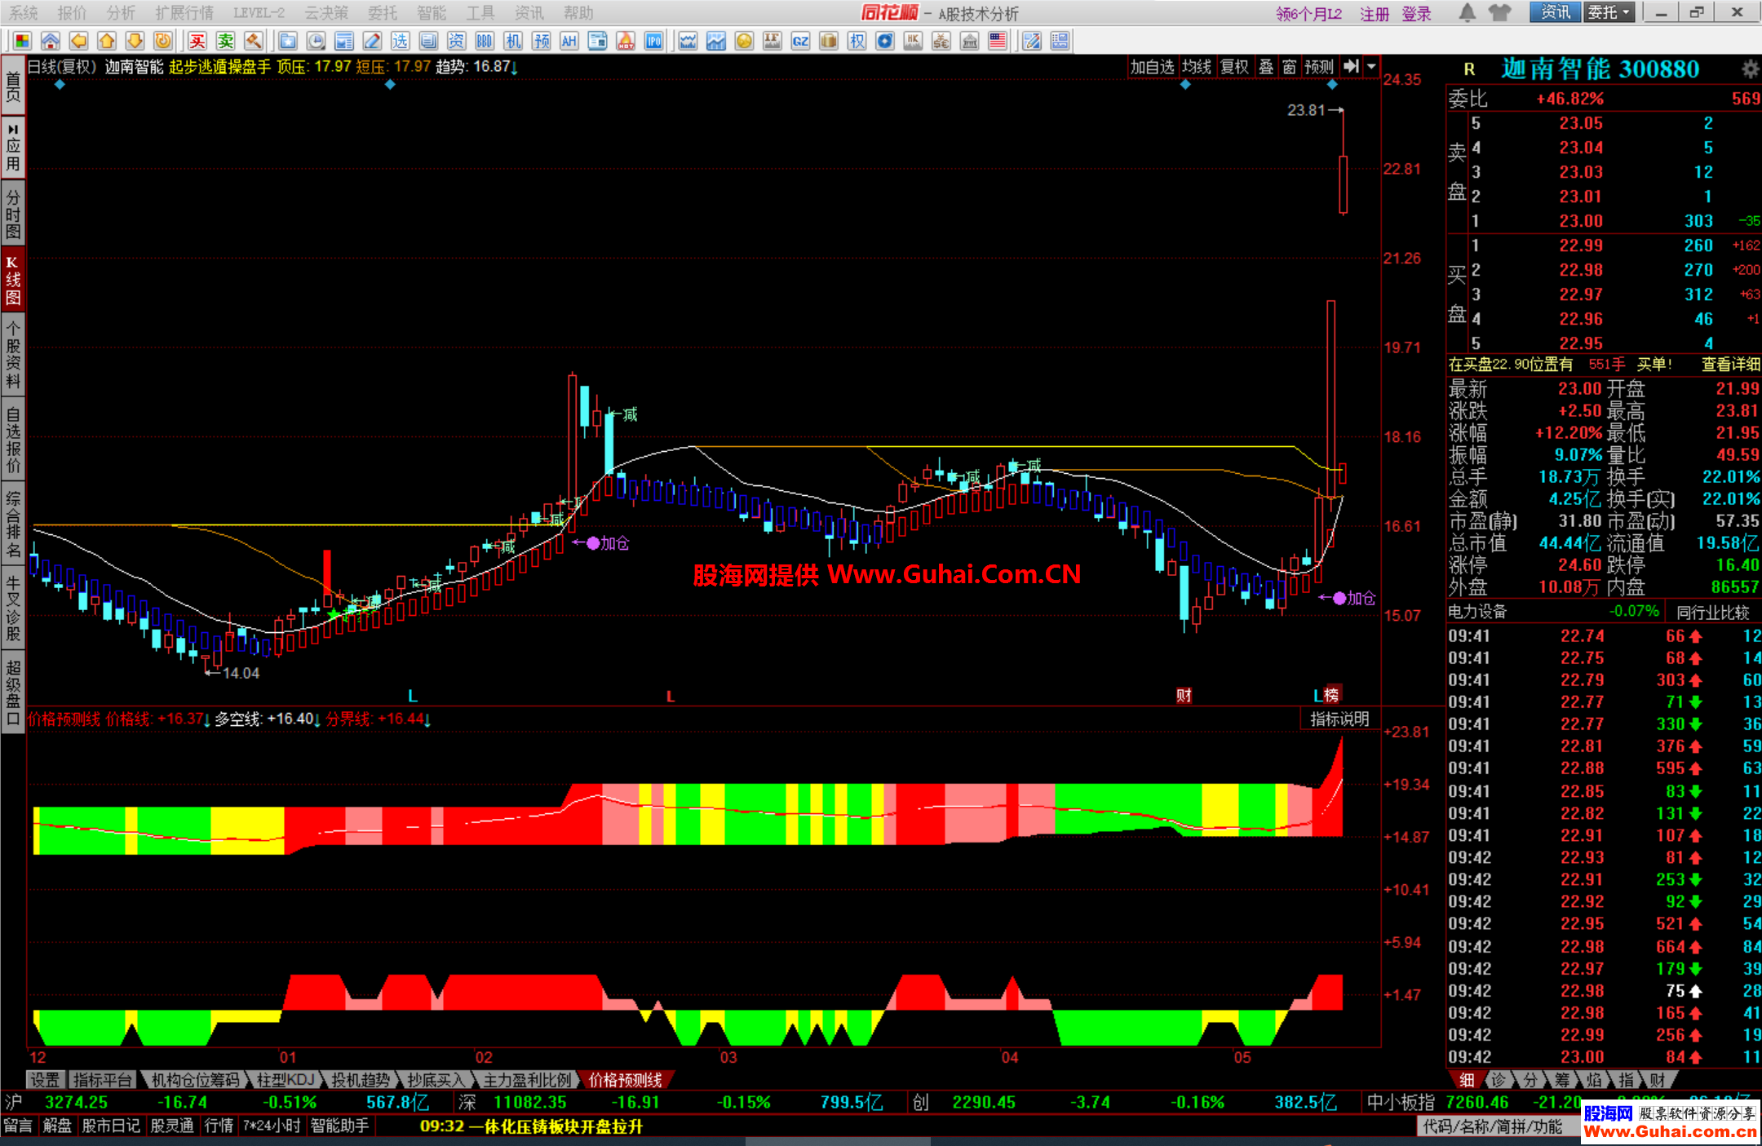Click the BBD toolbar icon
Viewport: 1762px width, 1146px height.
(485, 41)
